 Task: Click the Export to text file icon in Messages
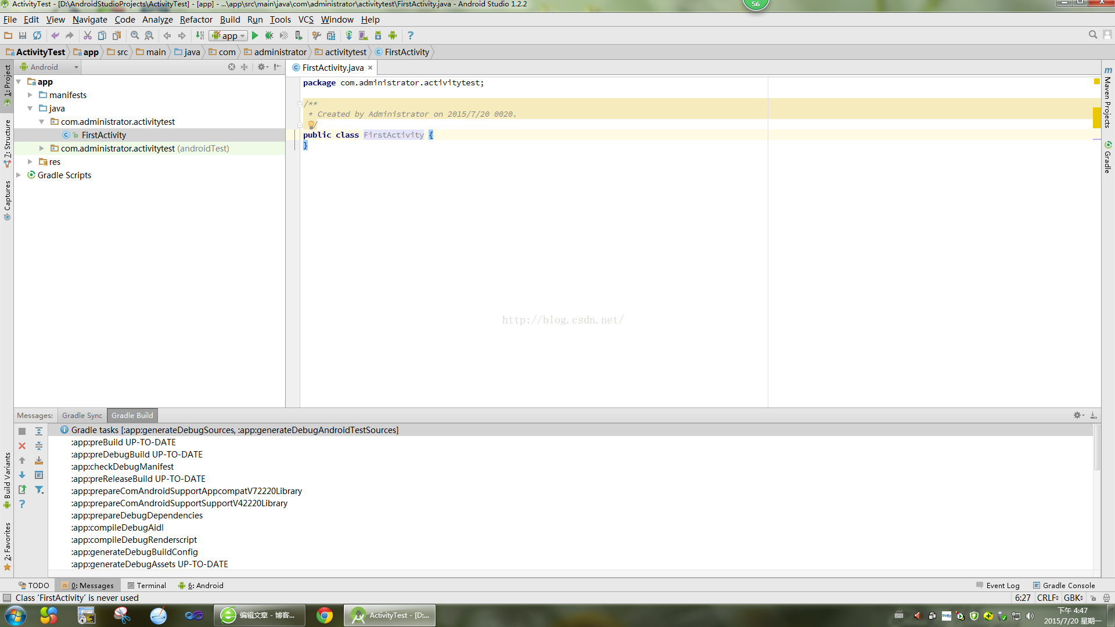coord(22,489)
